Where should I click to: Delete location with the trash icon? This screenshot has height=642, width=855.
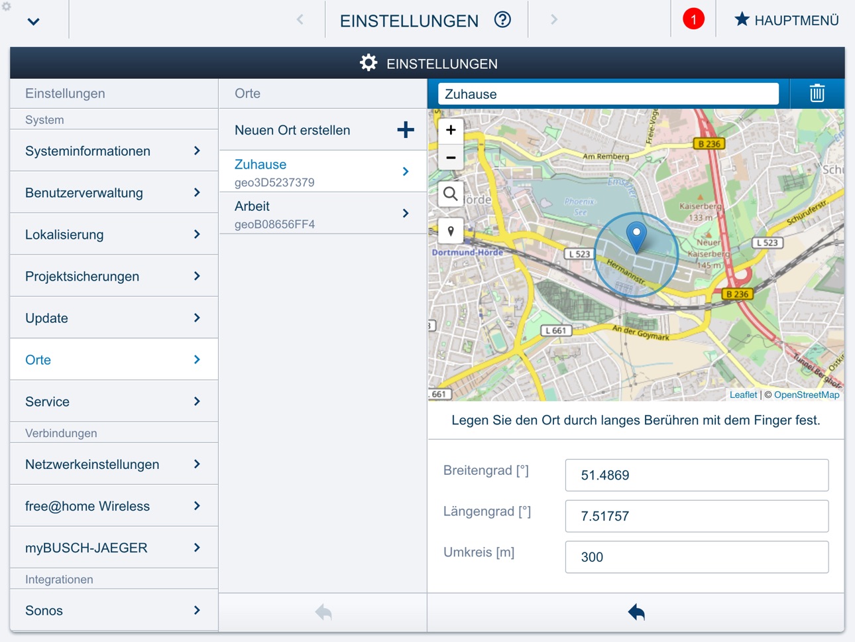pos(817,94)
